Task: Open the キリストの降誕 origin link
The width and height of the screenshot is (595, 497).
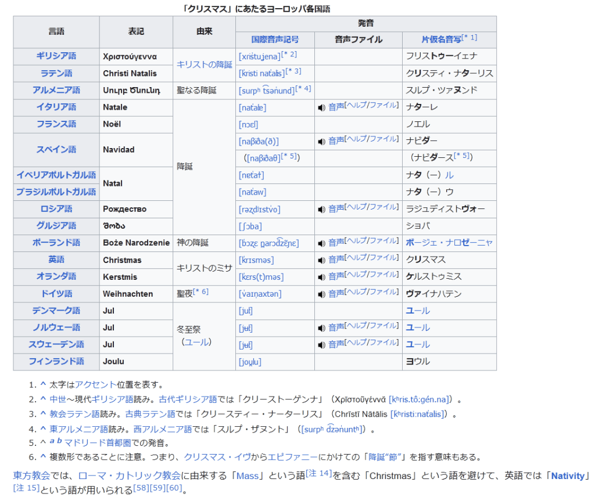Action: click(x=204, y=64)
